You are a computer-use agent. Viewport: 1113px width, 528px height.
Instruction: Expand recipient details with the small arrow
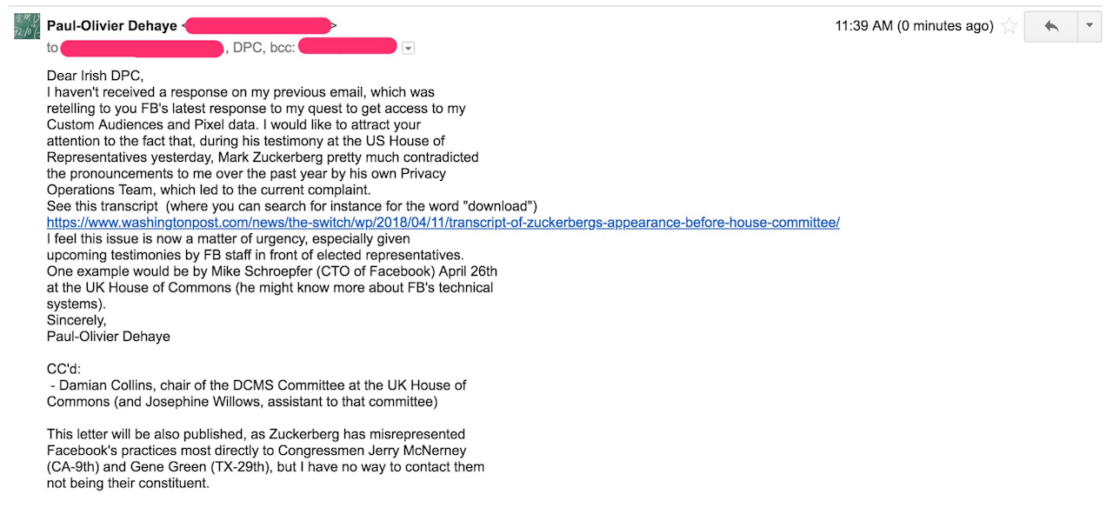(x=407, y=47)
